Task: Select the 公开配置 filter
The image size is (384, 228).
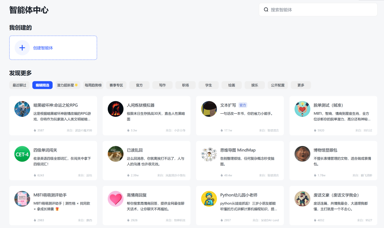Action: click(278, 85)
